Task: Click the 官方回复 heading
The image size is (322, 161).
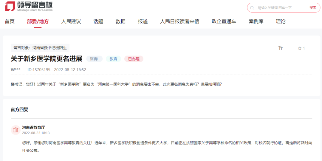Action: (19, 109)
